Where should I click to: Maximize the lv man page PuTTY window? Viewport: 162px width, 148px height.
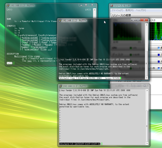pos(86,5)
